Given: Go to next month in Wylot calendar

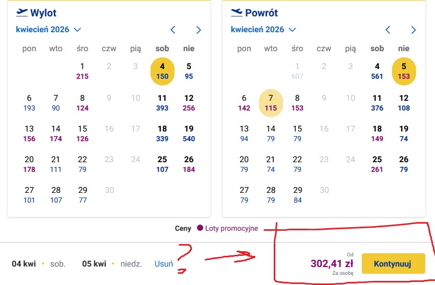Looking at the screenshot, I should point(199,30).
